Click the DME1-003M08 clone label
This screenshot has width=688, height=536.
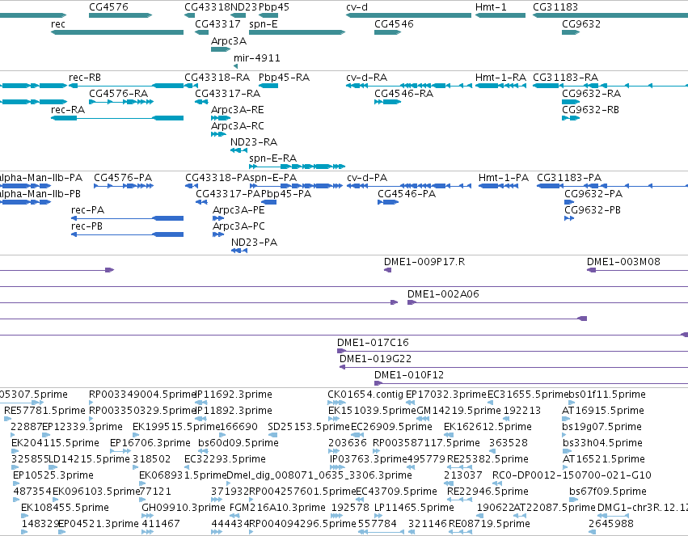pyautogui.click(x=623, y=262)
